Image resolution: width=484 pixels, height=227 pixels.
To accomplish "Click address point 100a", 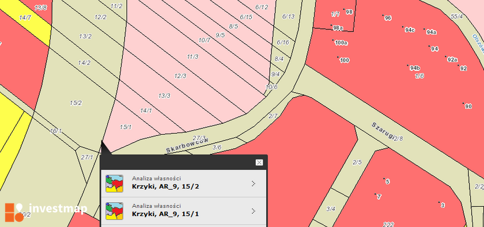I will point(341,43).
